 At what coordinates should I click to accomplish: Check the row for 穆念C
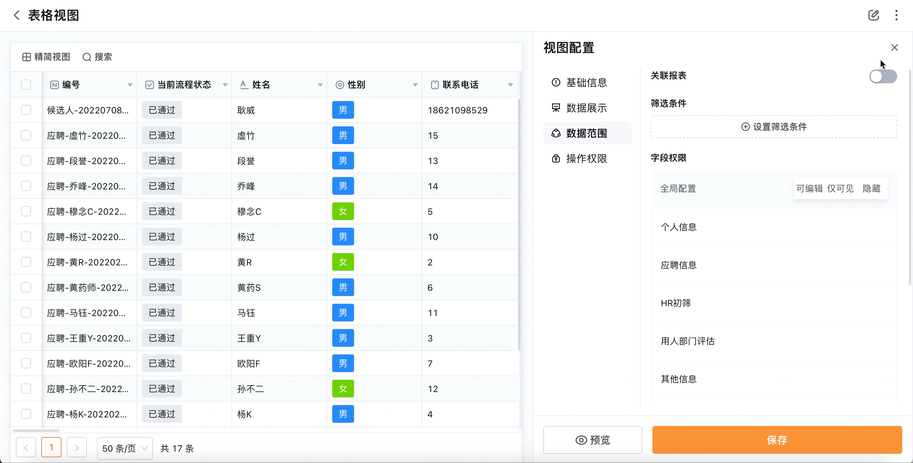click(x=26, y=211)
